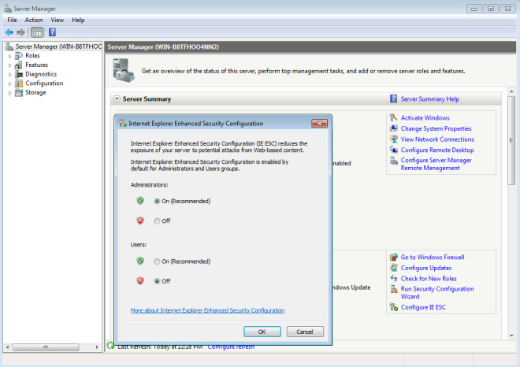Click the Configure Updates link

click(426, 268)
